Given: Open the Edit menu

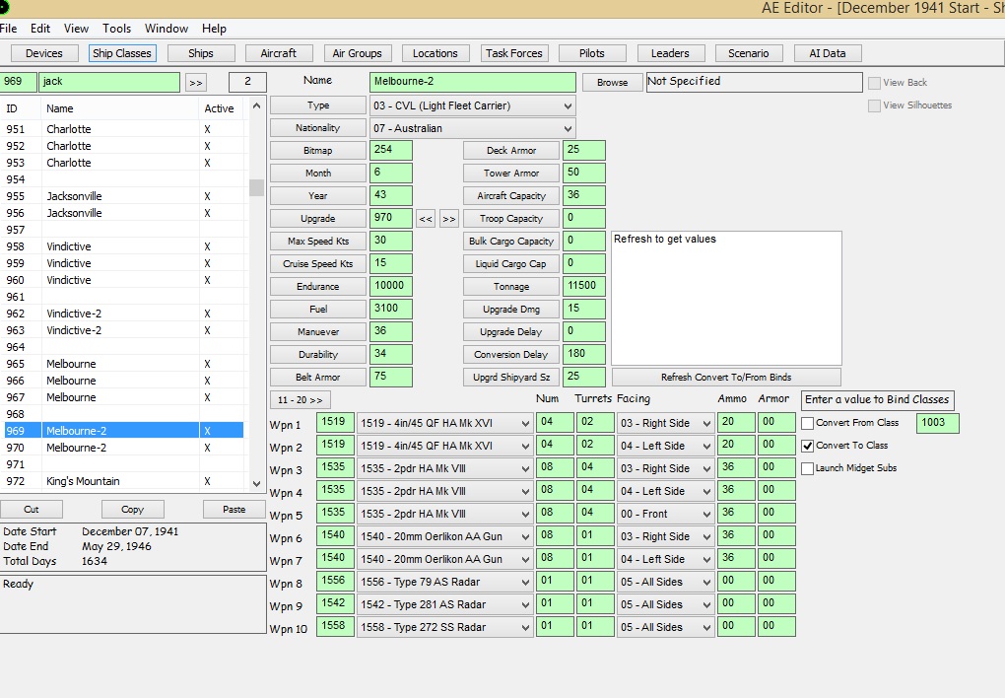Looking at the screenshot, I should point(39,29).
